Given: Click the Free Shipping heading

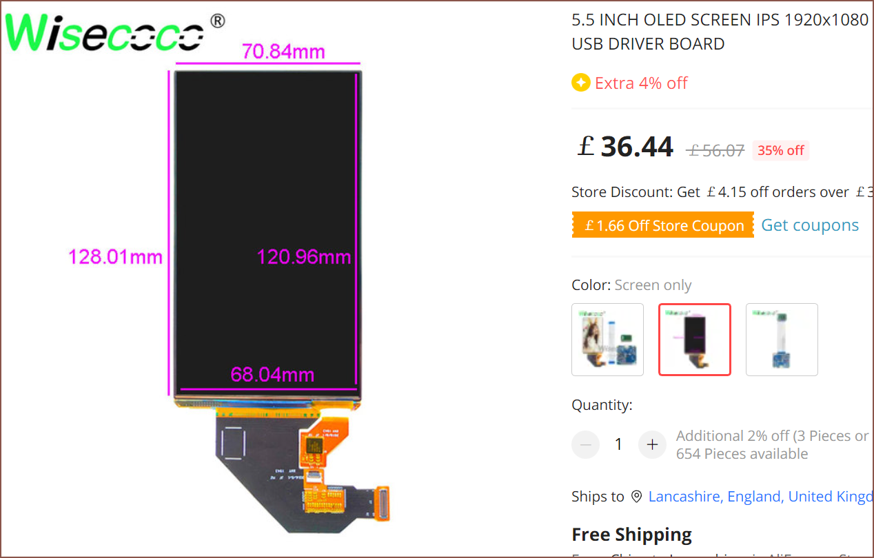Looking at the screenshot, I should tap(631, 535).
